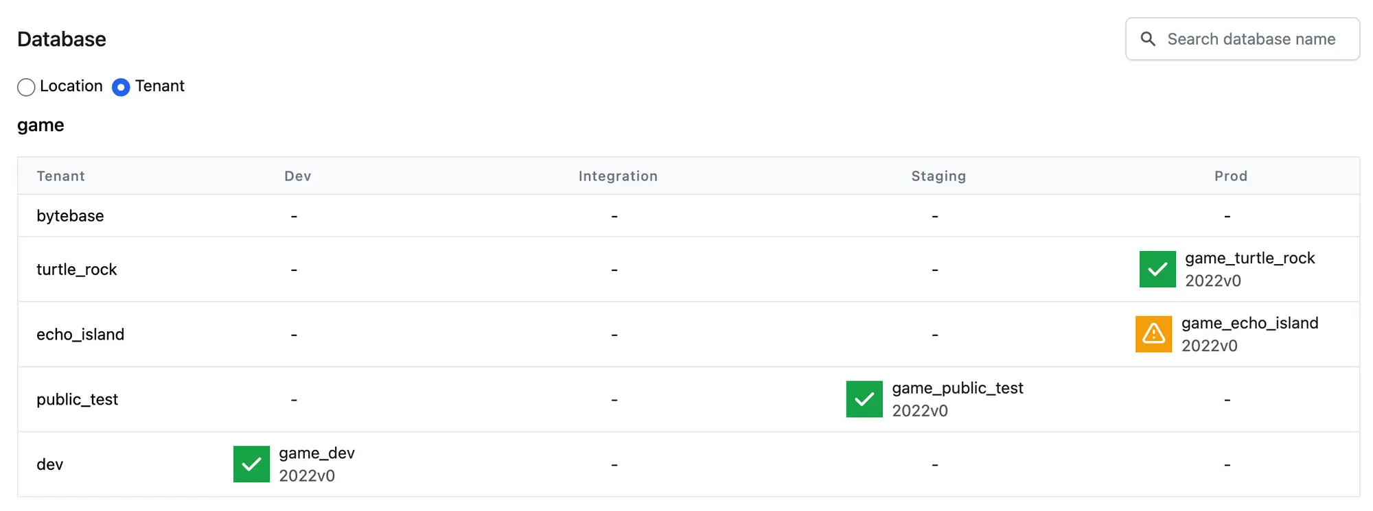
Task: Select the turtle_rock tenant name
Action: (x=77, y=270)
